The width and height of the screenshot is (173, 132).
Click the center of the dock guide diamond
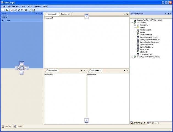pyautogui.click(x=22, y=68)
